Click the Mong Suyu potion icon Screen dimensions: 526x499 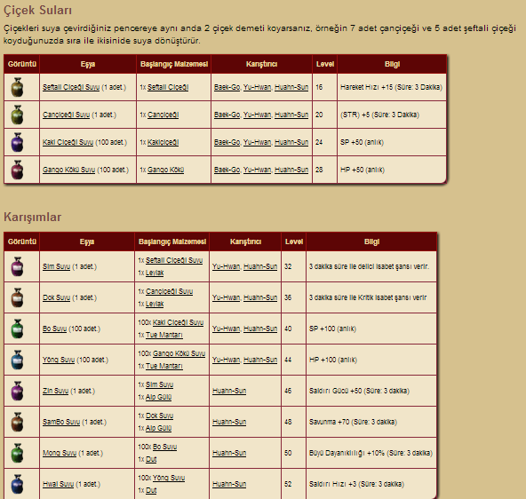pyautogui.click(x=17, y=453)
